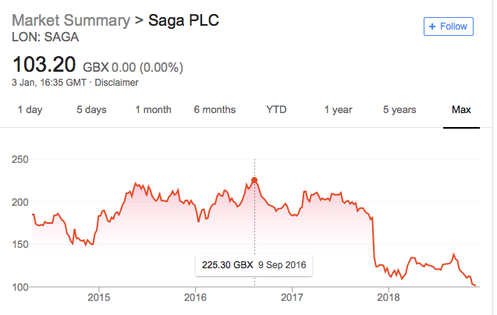Click the 2018 year on the axis
This screenshot has width=497, height=315.
click(389, 297)
